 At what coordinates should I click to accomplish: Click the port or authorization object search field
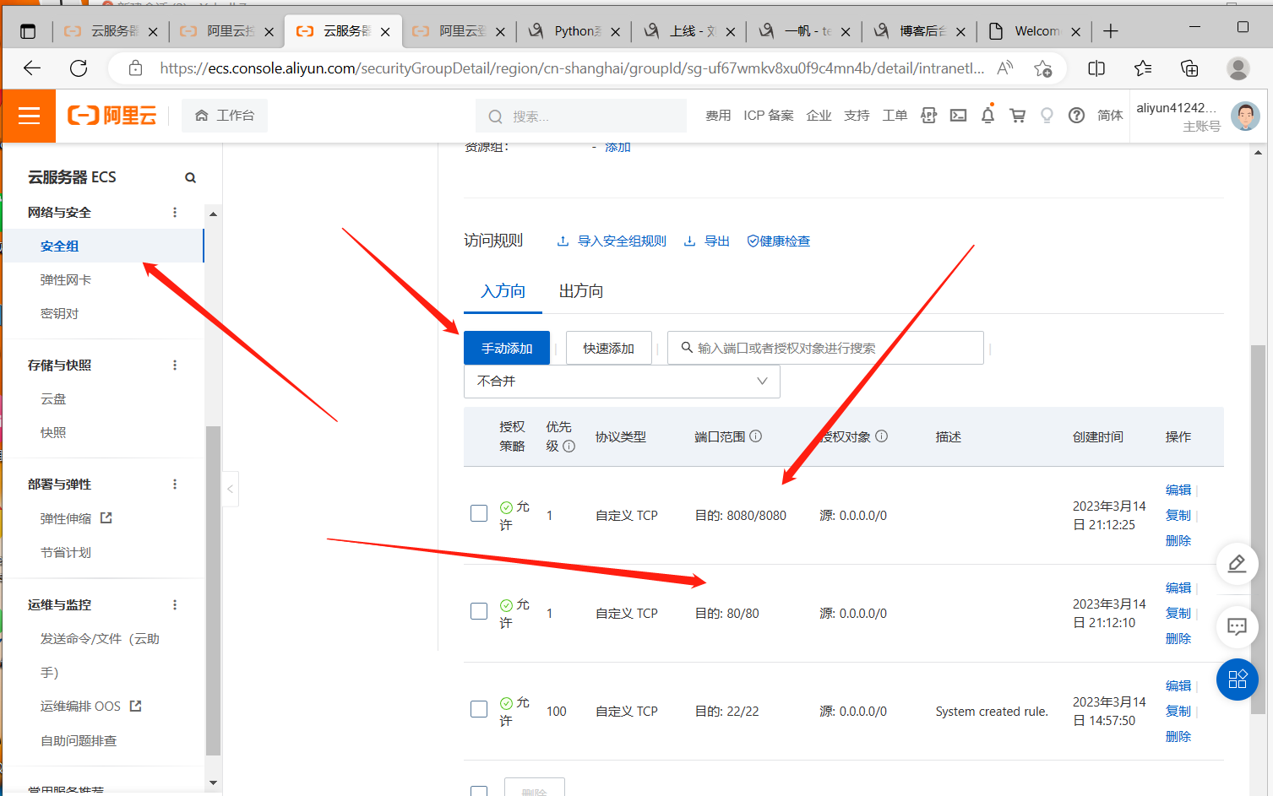tap(825, 348)
